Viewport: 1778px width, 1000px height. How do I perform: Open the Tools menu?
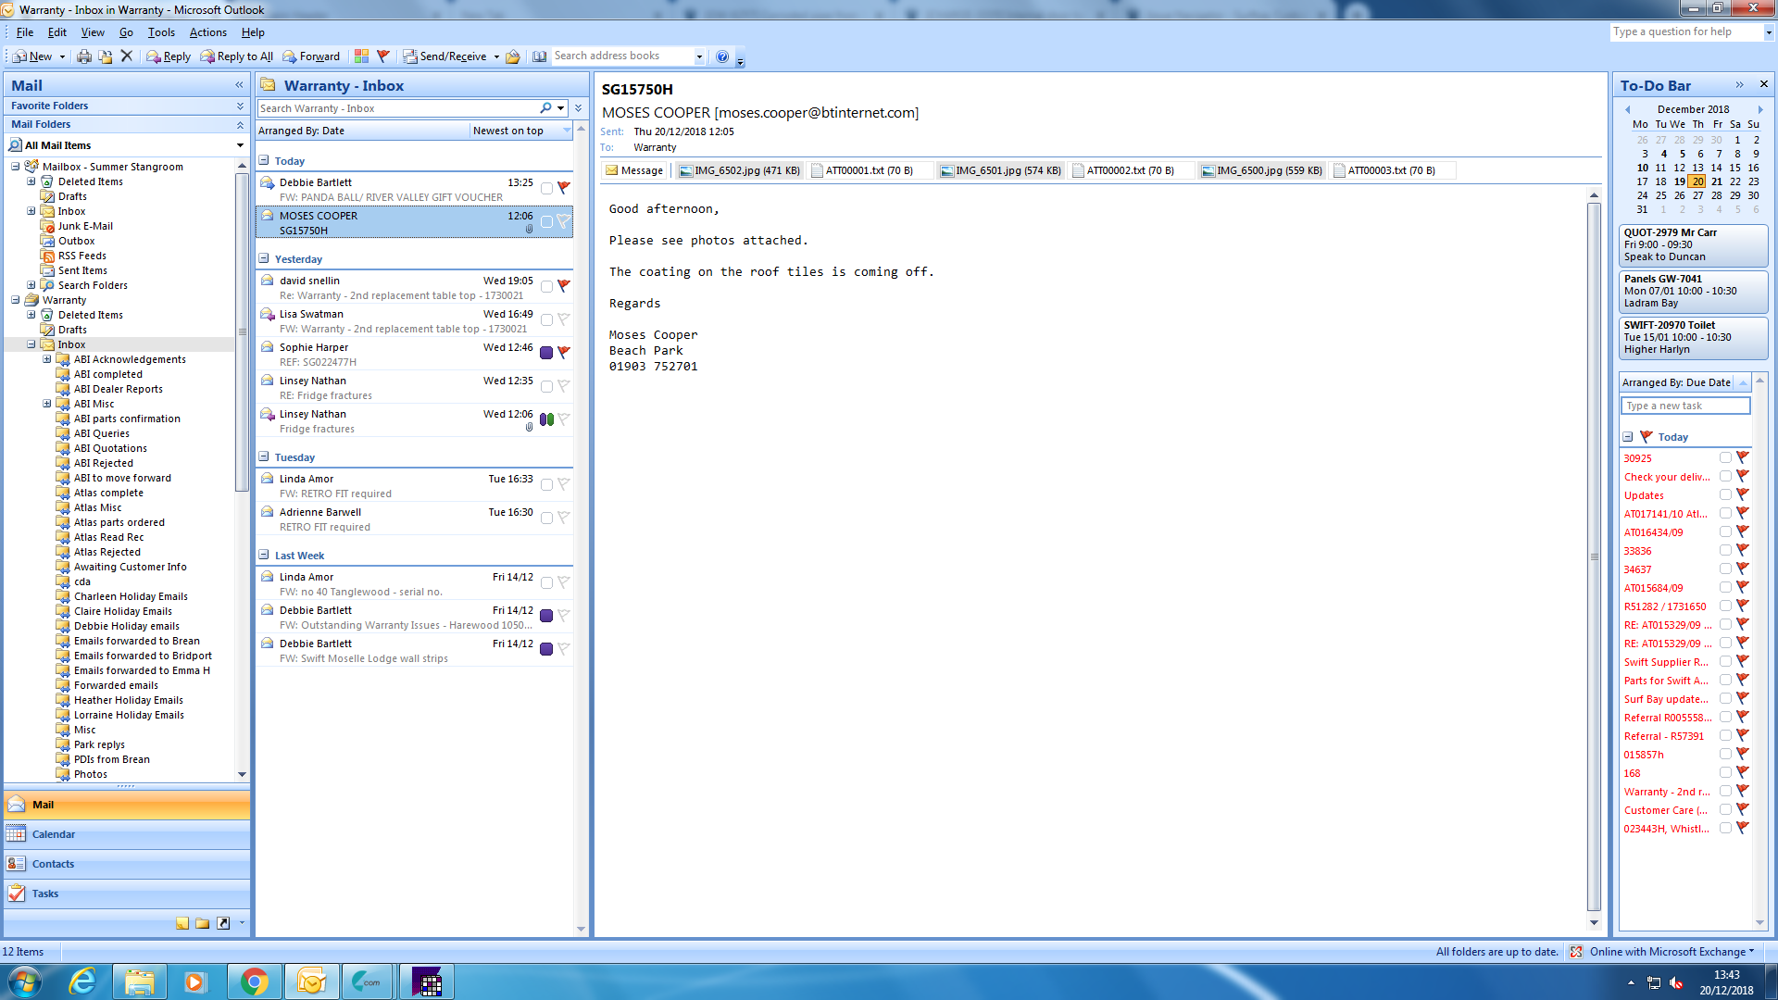[161, 32]
